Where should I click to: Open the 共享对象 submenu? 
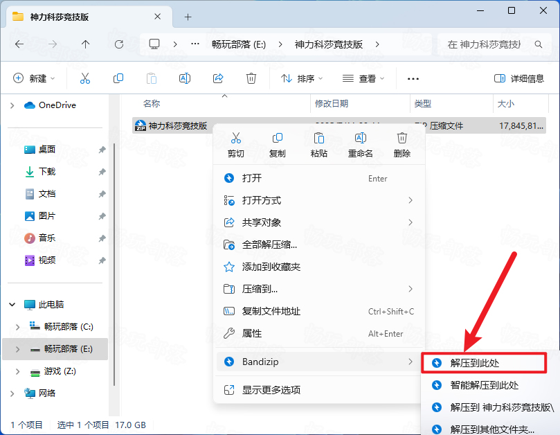coord(319,222)
